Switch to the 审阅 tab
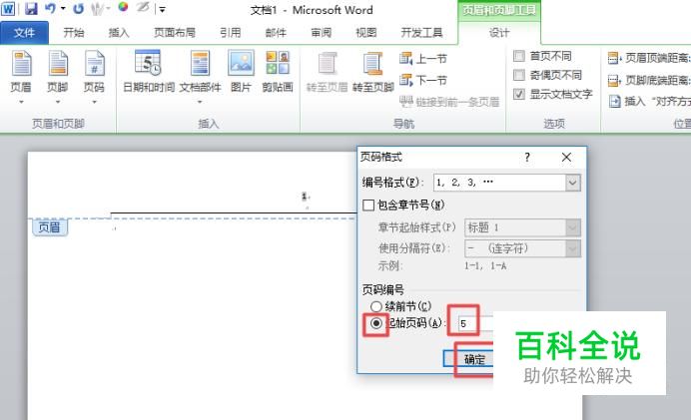This screenshot has width=691, height=420. [322, 33]
